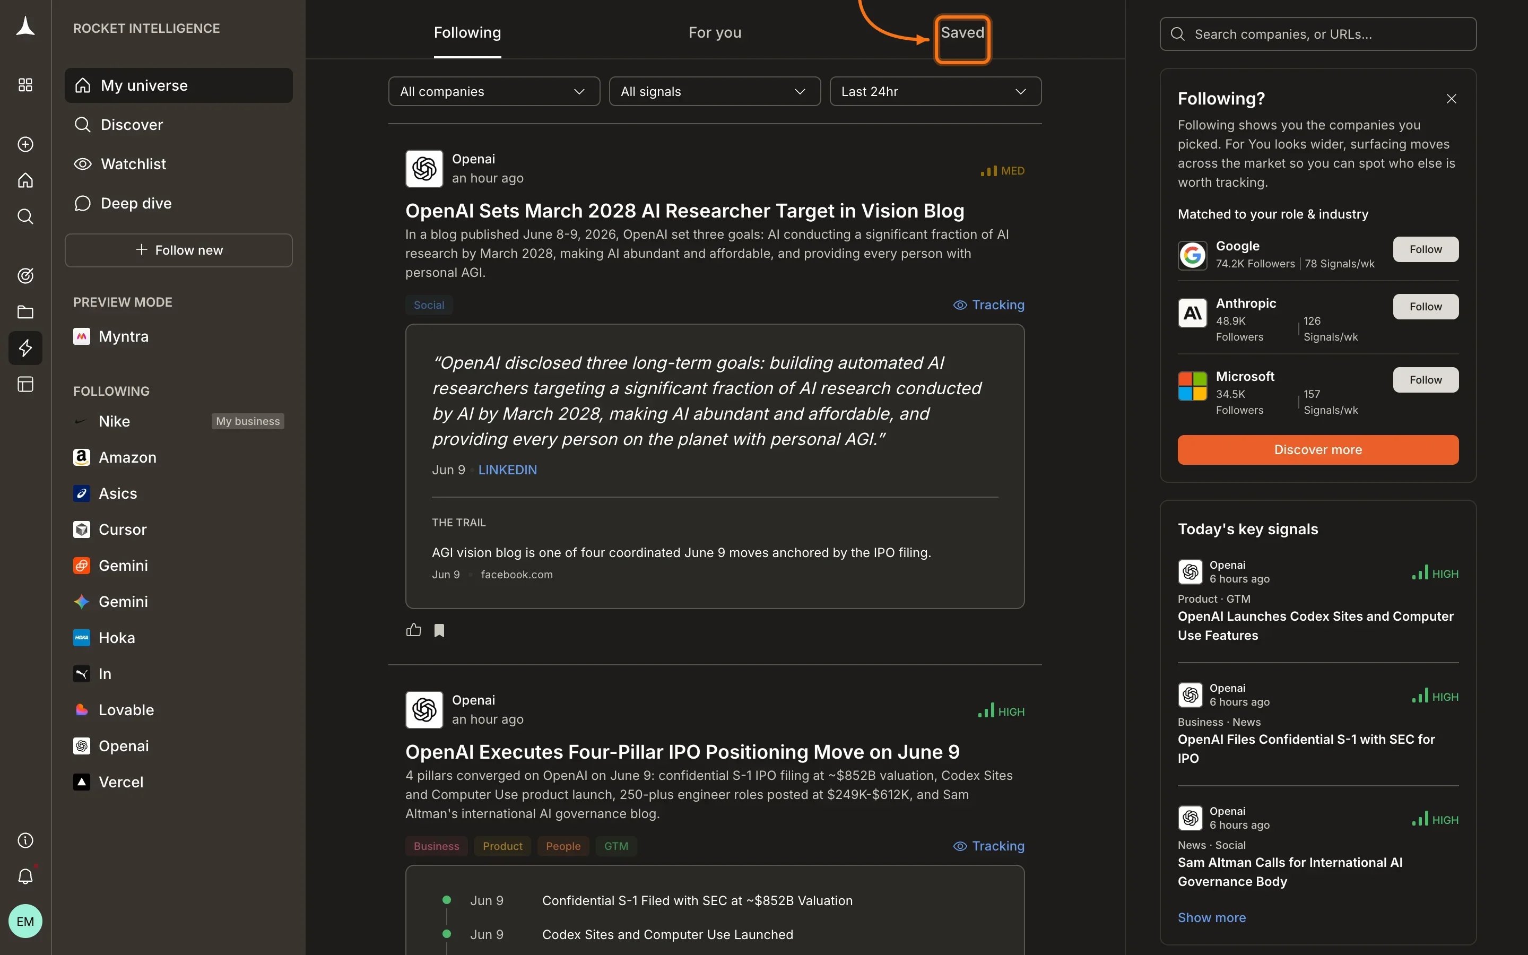Select Cursor in the following list
The height and width of the screenshot is (955, 1528).
179,529
